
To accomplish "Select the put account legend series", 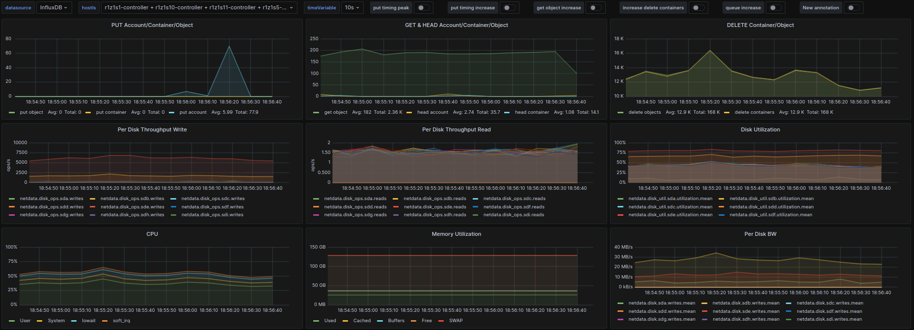I will point(193,112).
